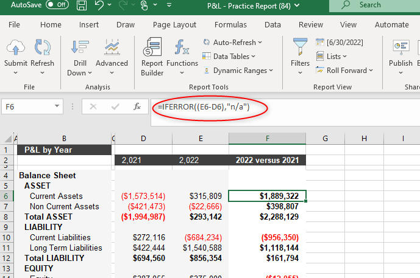Click the Roll Forward button
Screen dimensions: 420x278
[346, 71]
